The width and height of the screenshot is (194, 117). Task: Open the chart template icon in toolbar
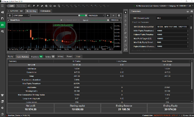pos(59,6)
